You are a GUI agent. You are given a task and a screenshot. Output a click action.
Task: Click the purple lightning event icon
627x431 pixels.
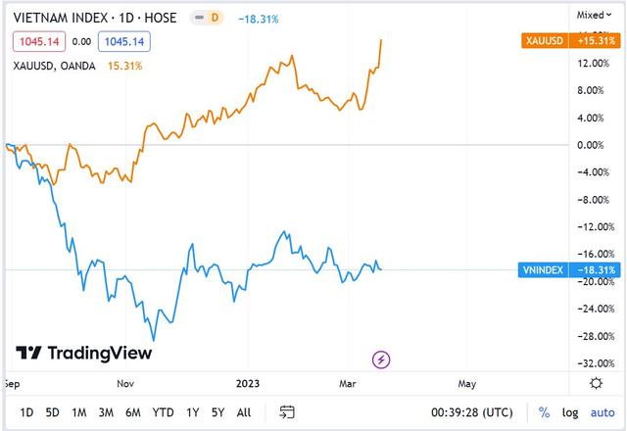click(382, 359)
